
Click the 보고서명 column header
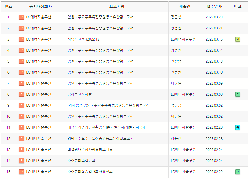[117, 7]
